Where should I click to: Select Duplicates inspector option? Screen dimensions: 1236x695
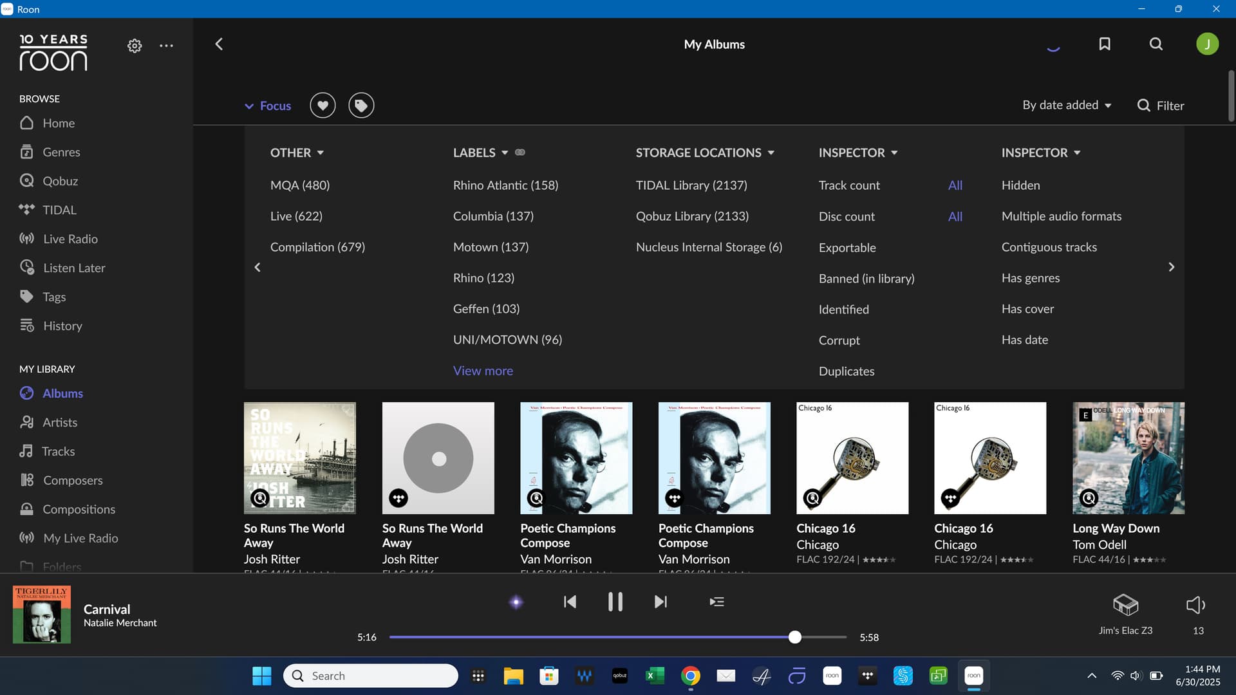[x=847, y=371]
